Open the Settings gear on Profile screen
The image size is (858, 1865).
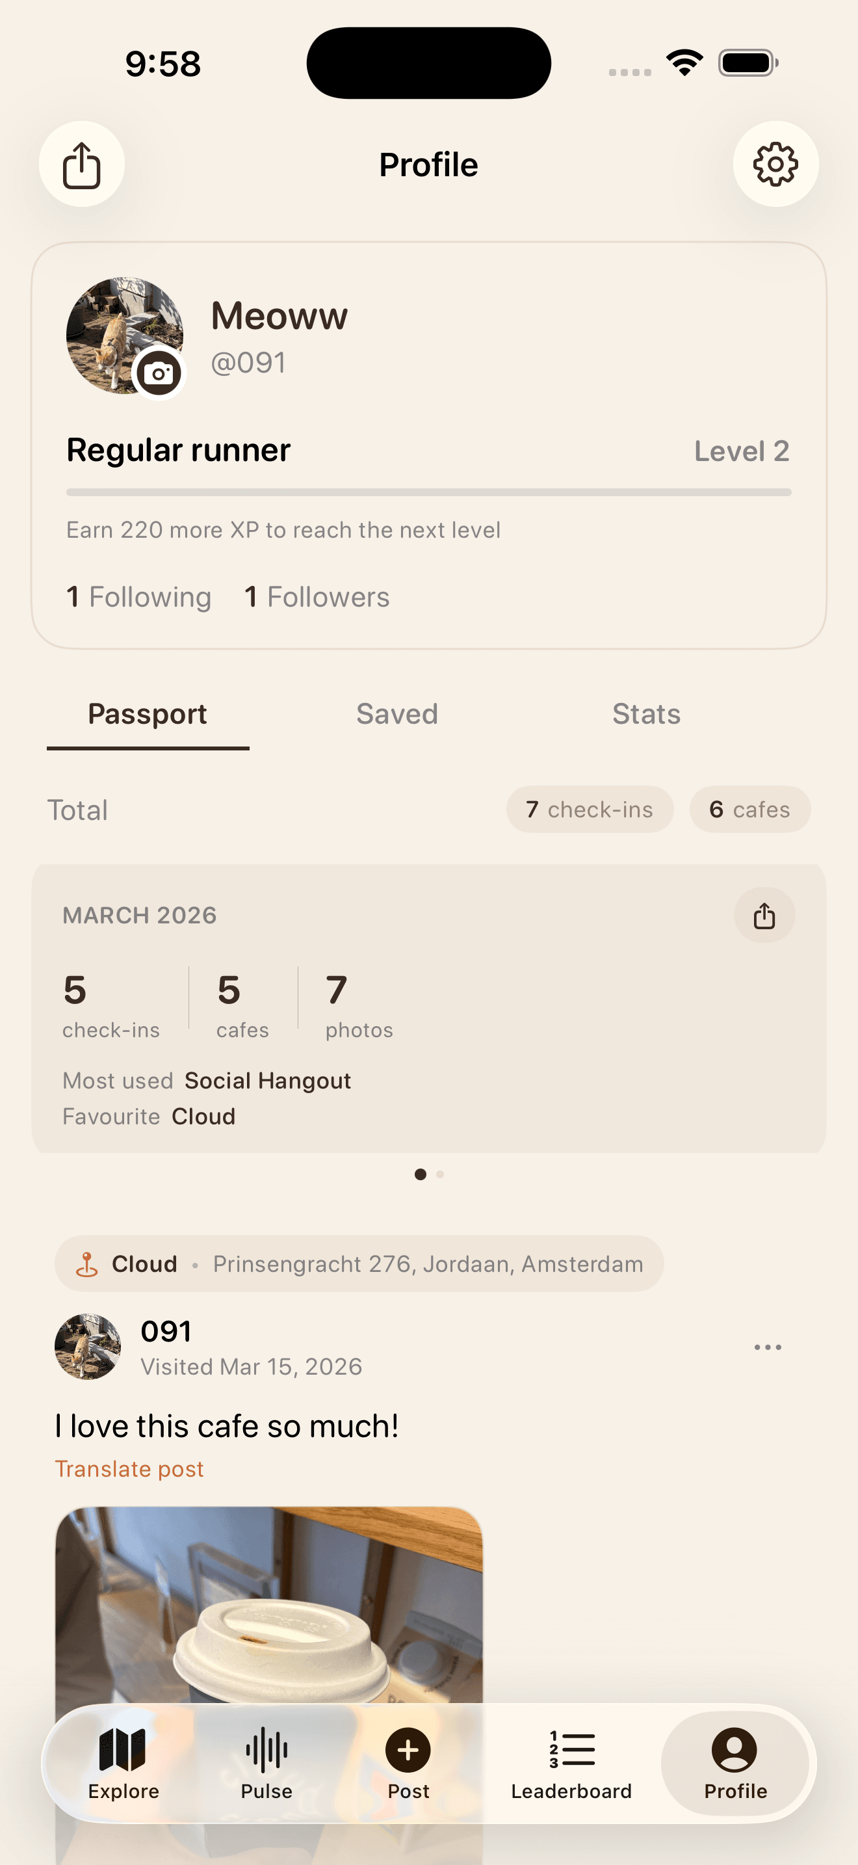coord(775,165)
